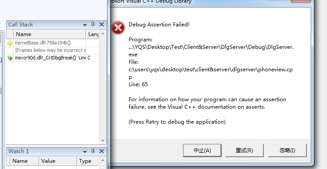Toggle auto-hide pin on Watch 1 panel
Image resolution: width=327 pixels, height=169 pixels.
(x=93, y=151)
